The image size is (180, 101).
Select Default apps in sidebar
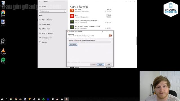click(46, 24)
